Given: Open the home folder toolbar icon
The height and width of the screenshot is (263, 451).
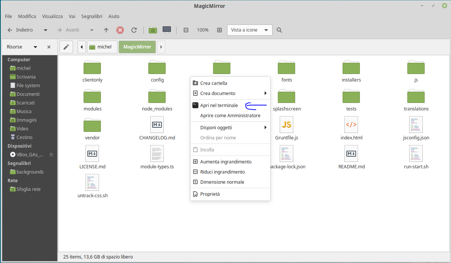Looking at the screenshot, I should (x=153, y=30).
